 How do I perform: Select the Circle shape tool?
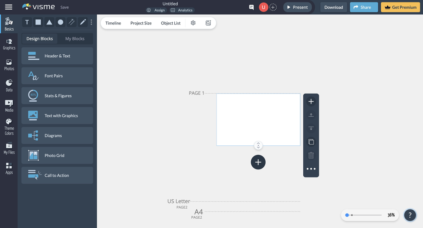tap(60, 22)
